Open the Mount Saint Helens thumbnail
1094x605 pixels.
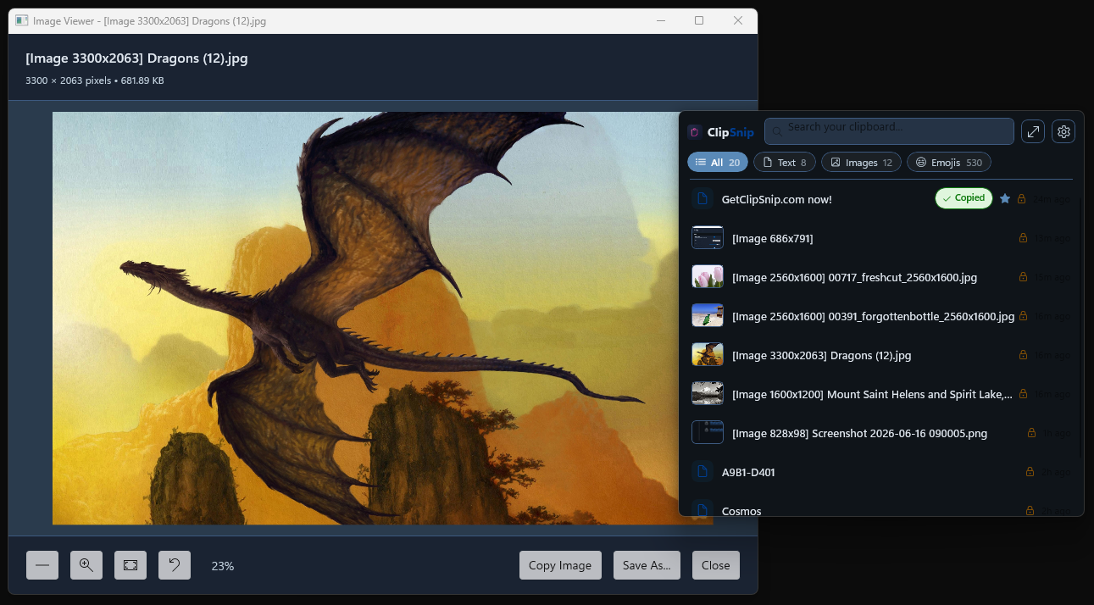708,394
